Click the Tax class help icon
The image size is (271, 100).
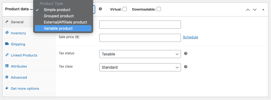pos(186,67)
